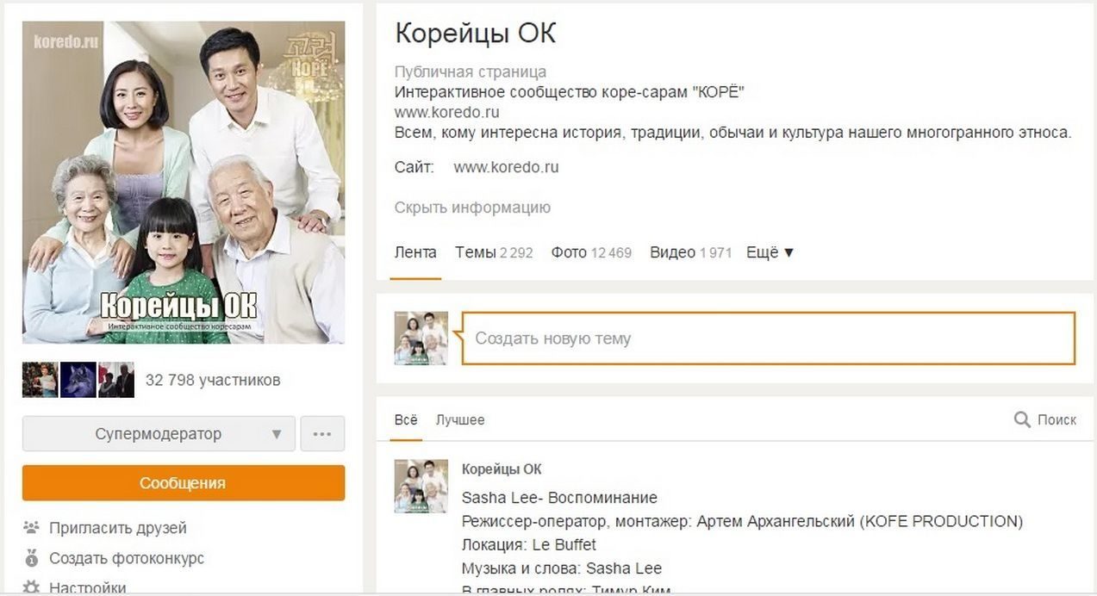1097x596 pixels.
Task: Click the photo contest medal icon
Action: [32, 557]
